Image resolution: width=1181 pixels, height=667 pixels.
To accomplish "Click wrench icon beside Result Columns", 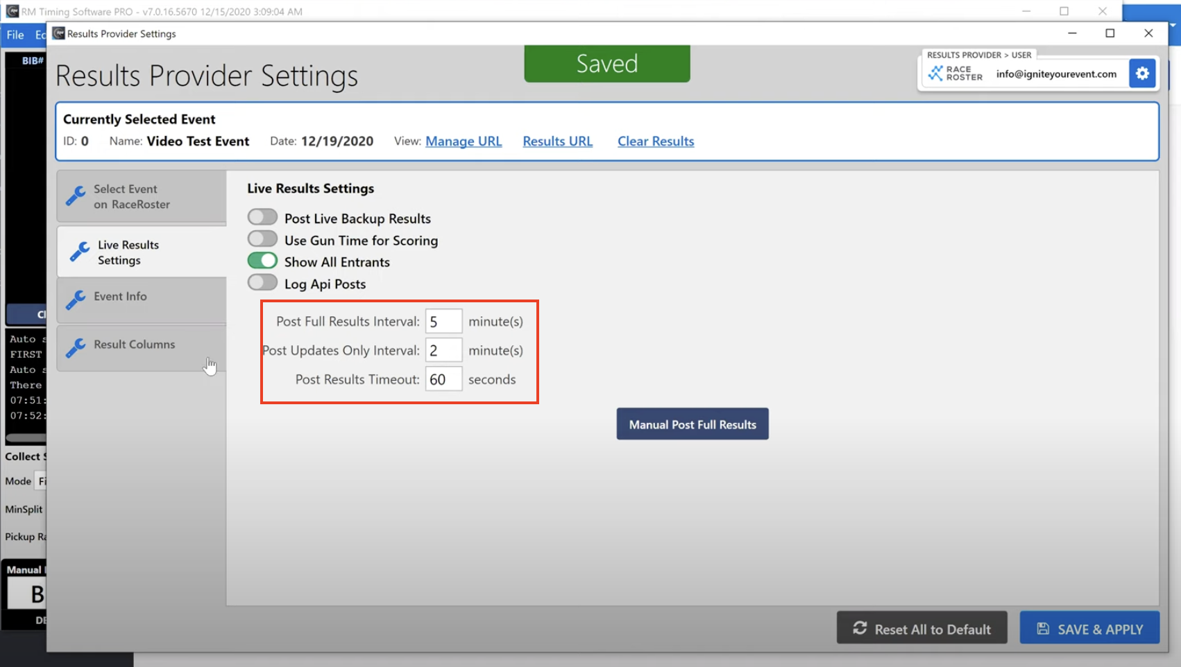I will coord(76,347).
